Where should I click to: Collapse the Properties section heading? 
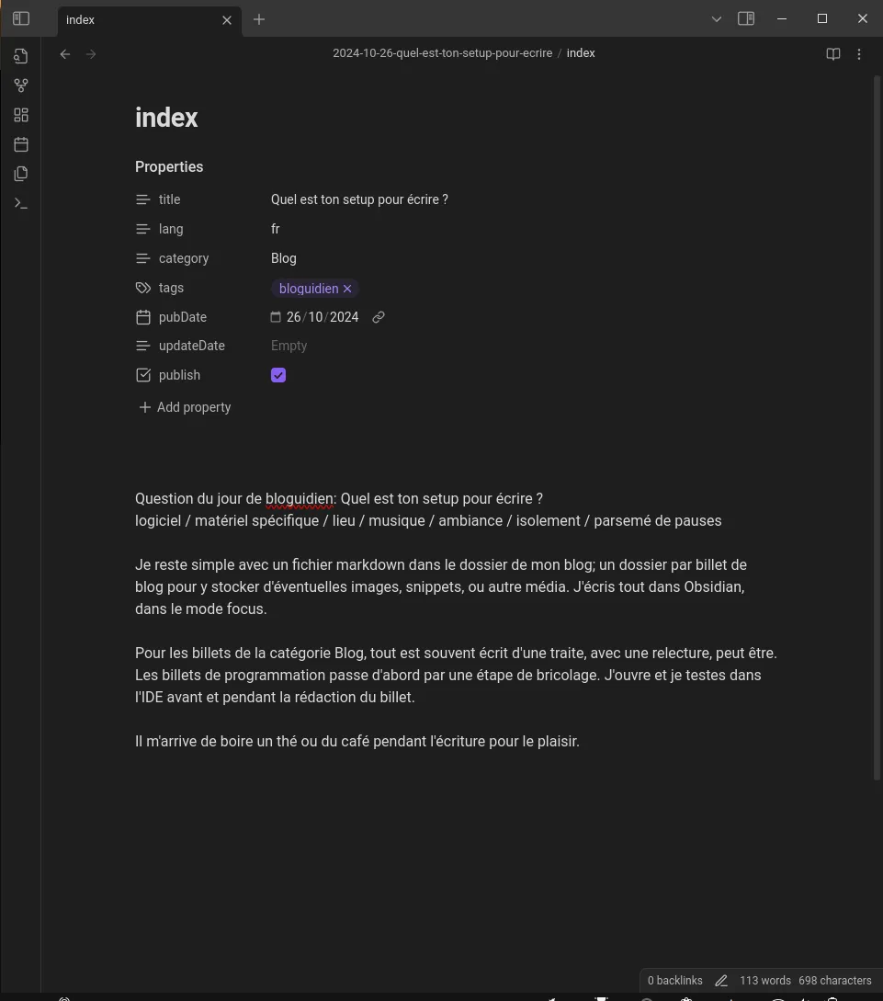(169, 167)
